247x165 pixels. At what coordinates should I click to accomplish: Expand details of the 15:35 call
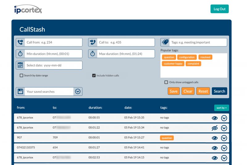[x=224, y=118]
